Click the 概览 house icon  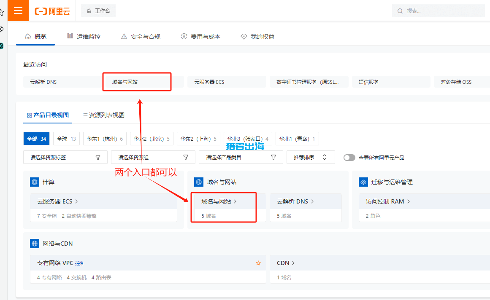click(x=28, y=37)
